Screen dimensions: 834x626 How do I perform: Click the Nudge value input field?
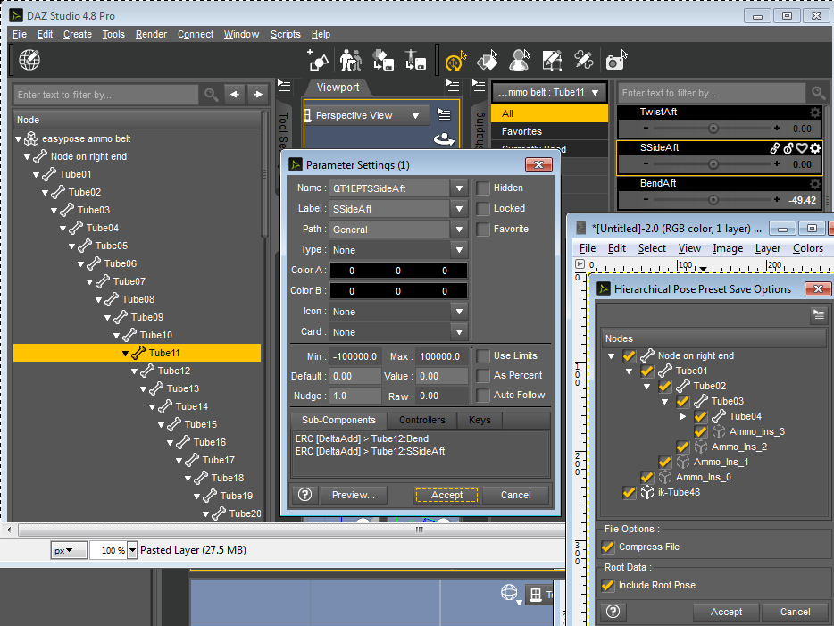tap(354, 396)
